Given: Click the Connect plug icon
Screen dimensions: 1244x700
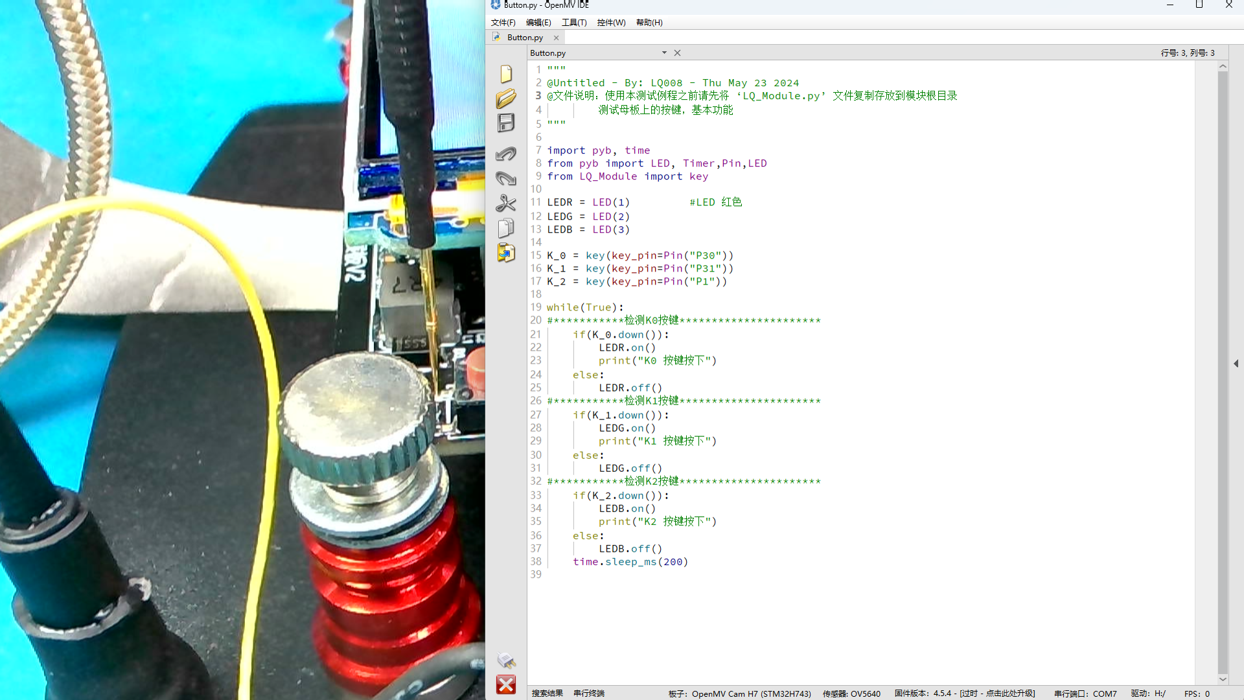Looking at the screenshot, I should point(506,660).
